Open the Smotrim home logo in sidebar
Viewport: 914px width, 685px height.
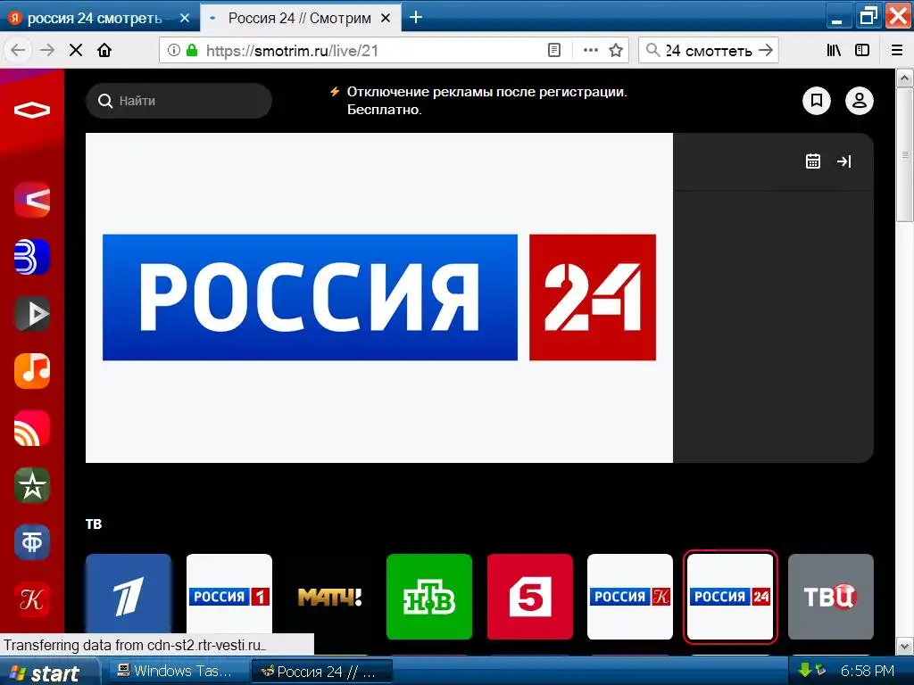pyautogui.click(x=32, y=110)
